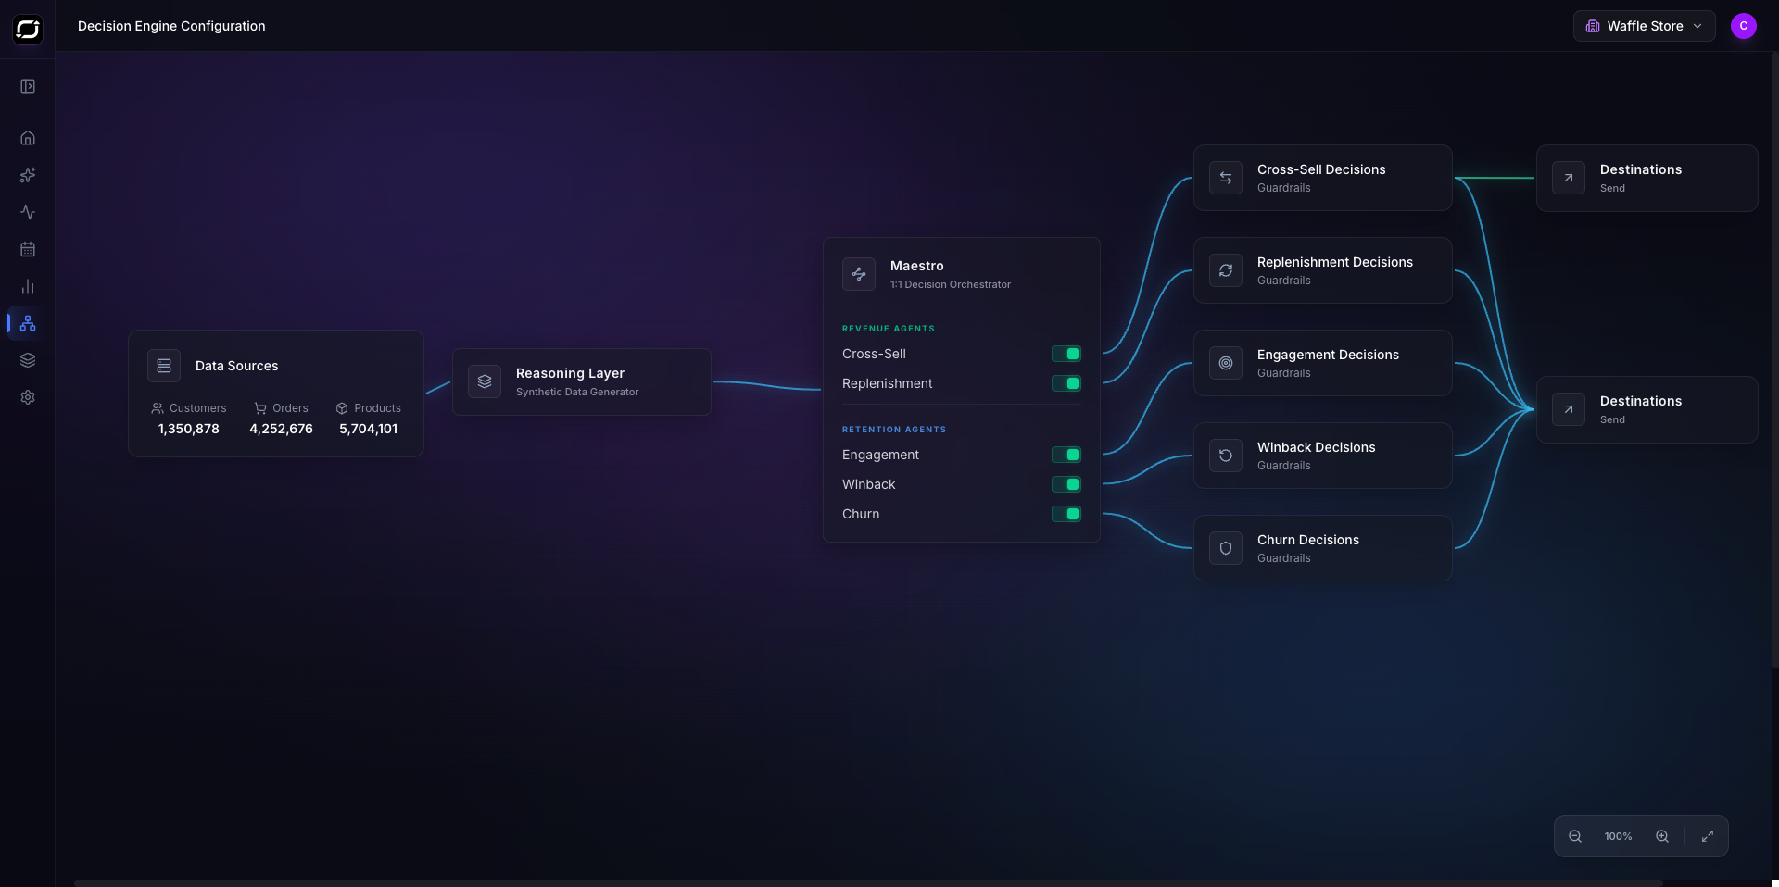1779x887 pixels.
Task: Click the 100% zoom level indicator
Action: (x=1618, y=836)
